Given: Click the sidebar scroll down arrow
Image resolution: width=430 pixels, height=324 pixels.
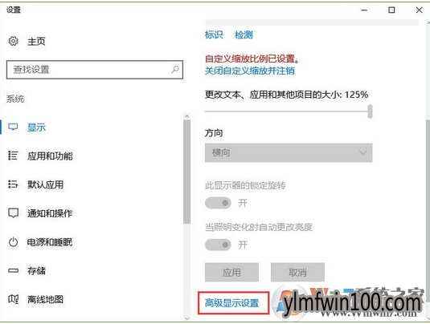Looking at the screenshot, I should (x=187, y=318).
